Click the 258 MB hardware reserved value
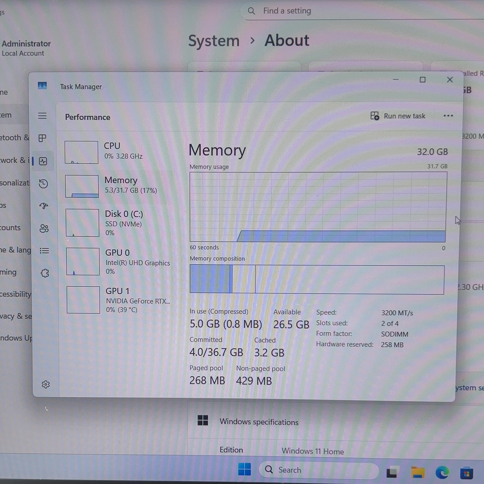 pos(392,345)
